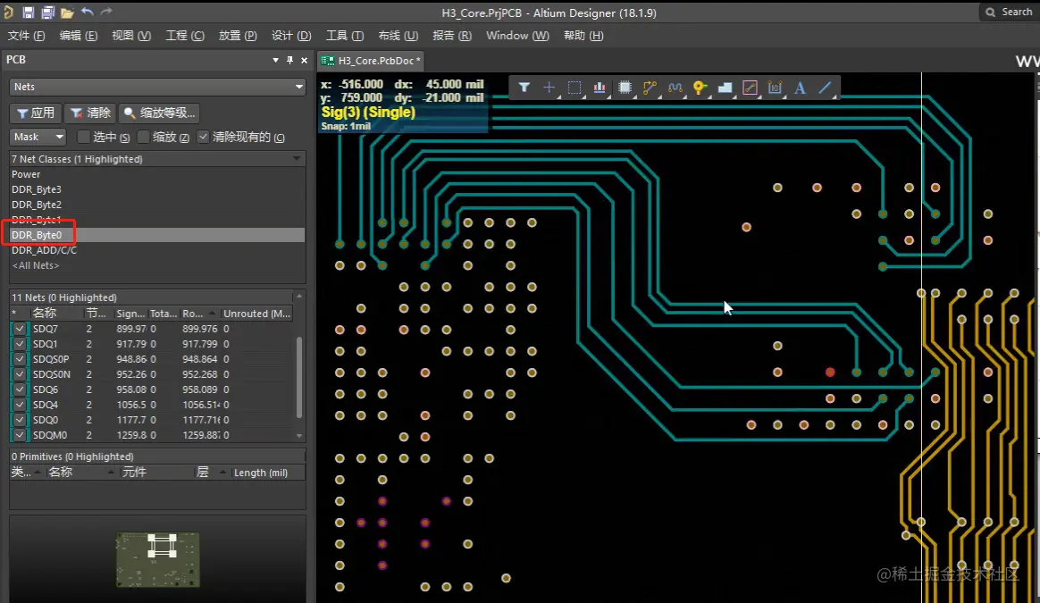The image size is (1040, 603).
Task: Select the place string 'A' tool
Action: (x=800, y=88)
